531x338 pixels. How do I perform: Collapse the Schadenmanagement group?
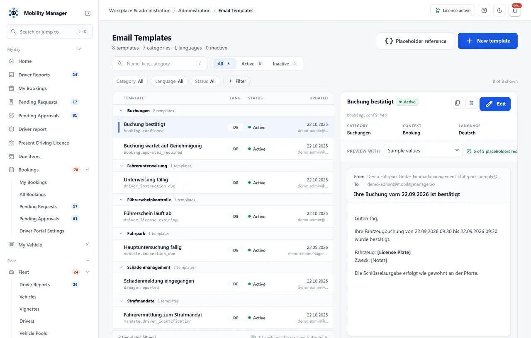tap(121, 267)
